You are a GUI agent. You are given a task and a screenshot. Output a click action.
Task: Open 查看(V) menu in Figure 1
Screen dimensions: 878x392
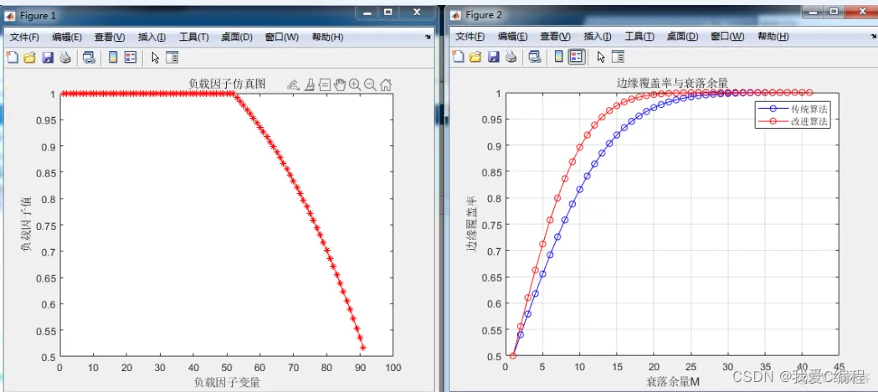tap(110, 38)
